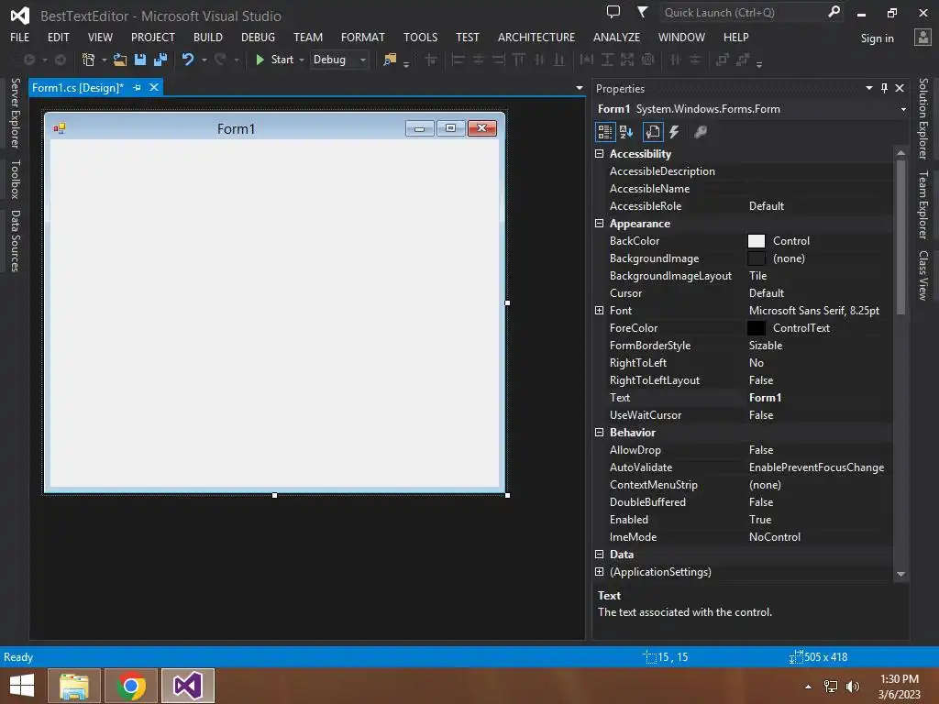This screenshot has height=704, width=939.
Task: Open the Class View side tab
Action: 922,275
